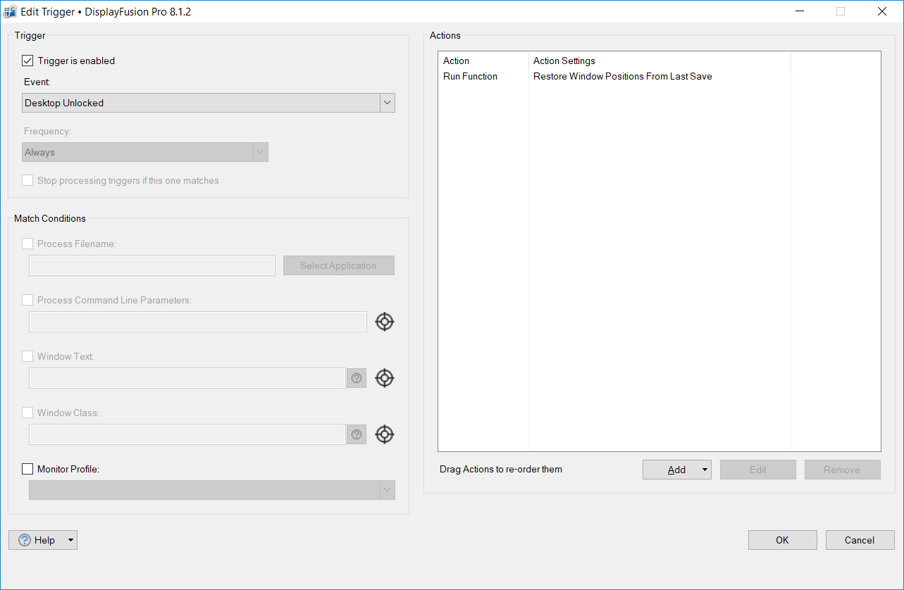Click the DisplayFusion app icon in title bar
Viewport: 904px width, 590px height.
tap(11, 11)
